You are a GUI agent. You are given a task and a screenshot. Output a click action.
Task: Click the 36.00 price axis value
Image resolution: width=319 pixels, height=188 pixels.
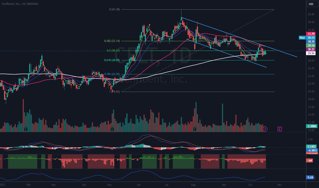coord(311,30)
